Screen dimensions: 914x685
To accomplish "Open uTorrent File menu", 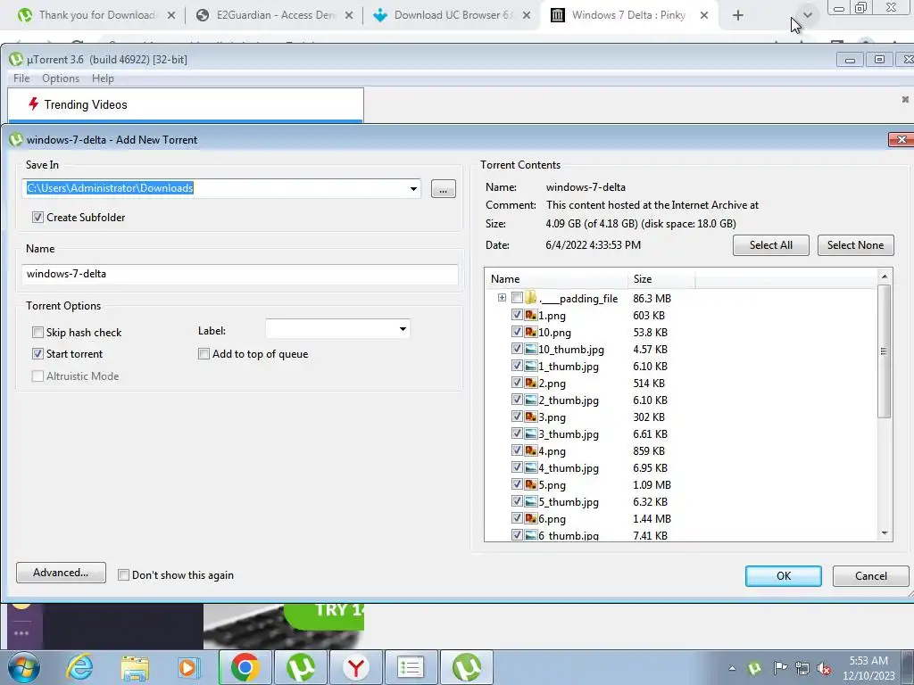I will tap(21, 78).
